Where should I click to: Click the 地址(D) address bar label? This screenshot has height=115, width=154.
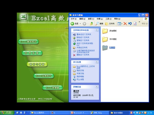coord(145,24)
